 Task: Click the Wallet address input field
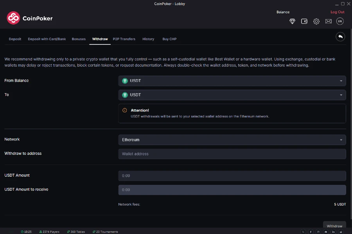tap(232, 154)
